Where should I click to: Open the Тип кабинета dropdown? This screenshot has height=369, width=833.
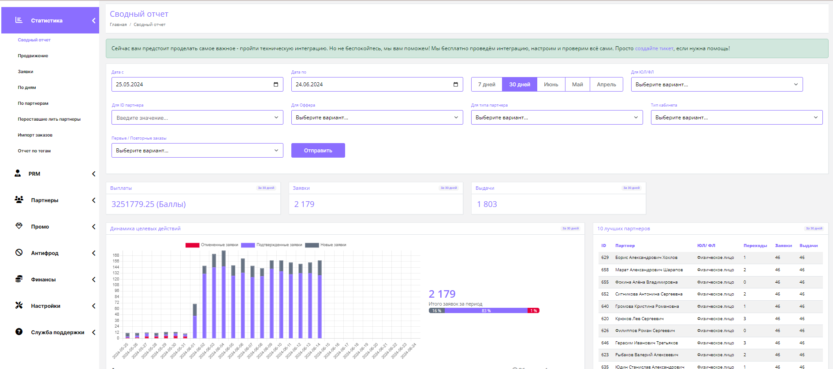coord(736,118)
